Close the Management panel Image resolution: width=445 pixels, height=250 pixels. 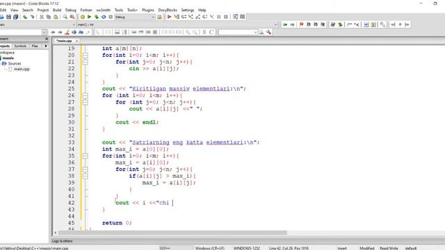pos(47,39)
